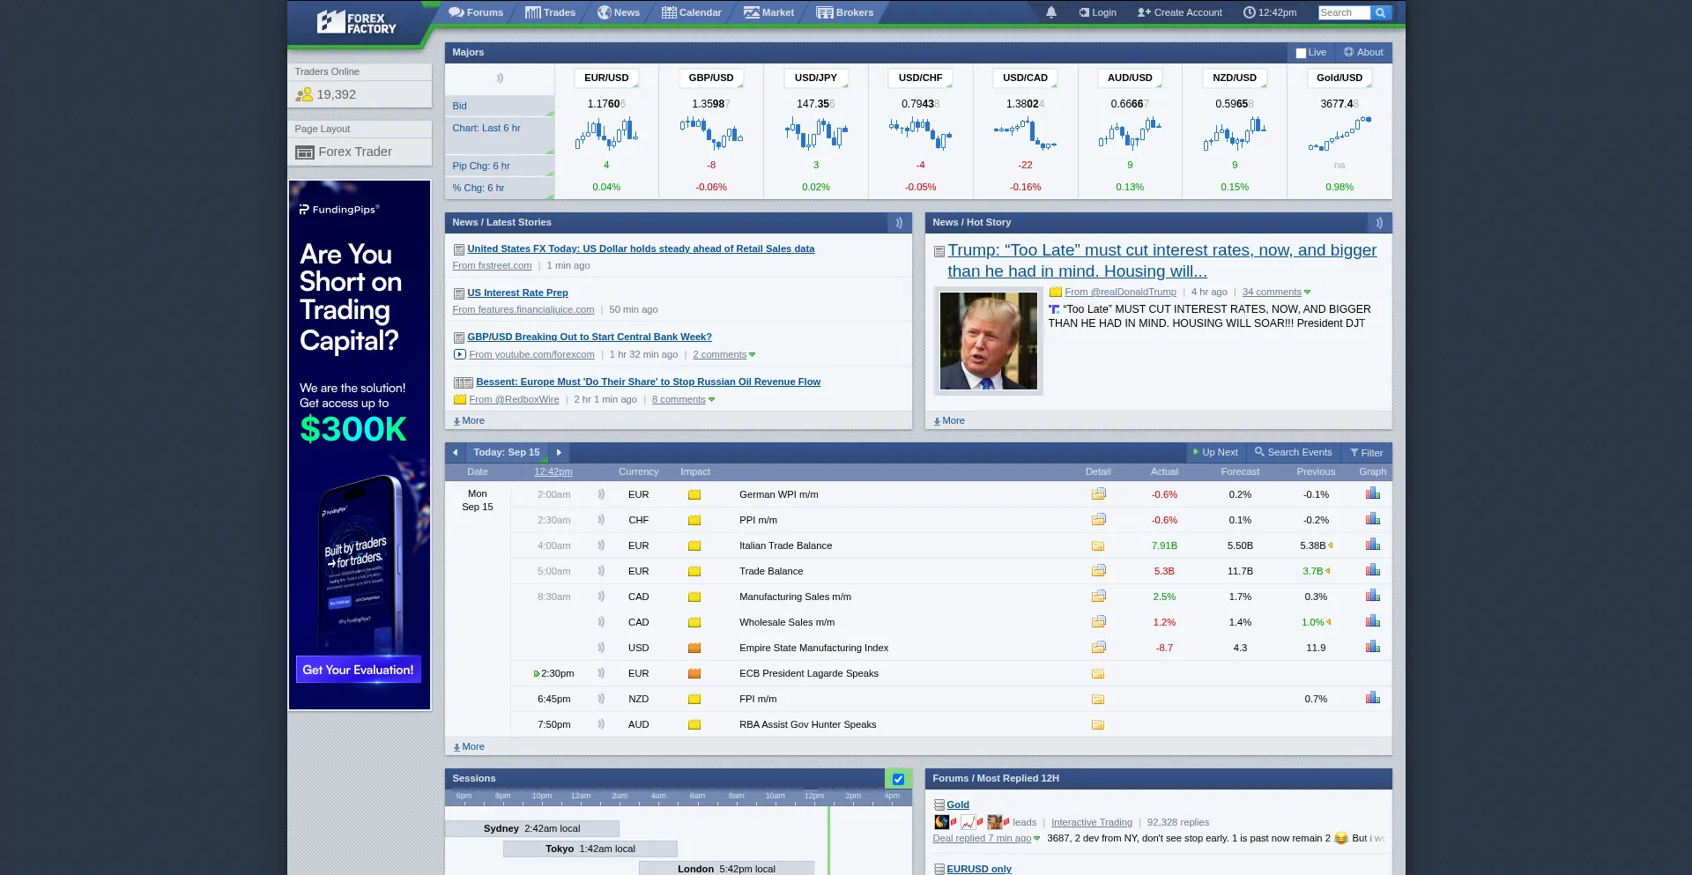Screen dimensions: 1692x875
Task: Enable the Live checkbox in Majors
Action: pyautogui.click(x=1301, y=53)
